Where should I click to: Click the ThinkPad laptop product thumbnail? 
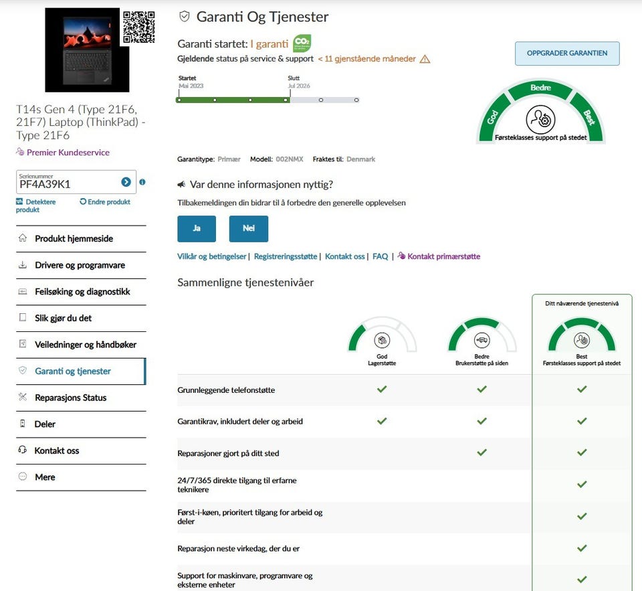pos(87,50)
